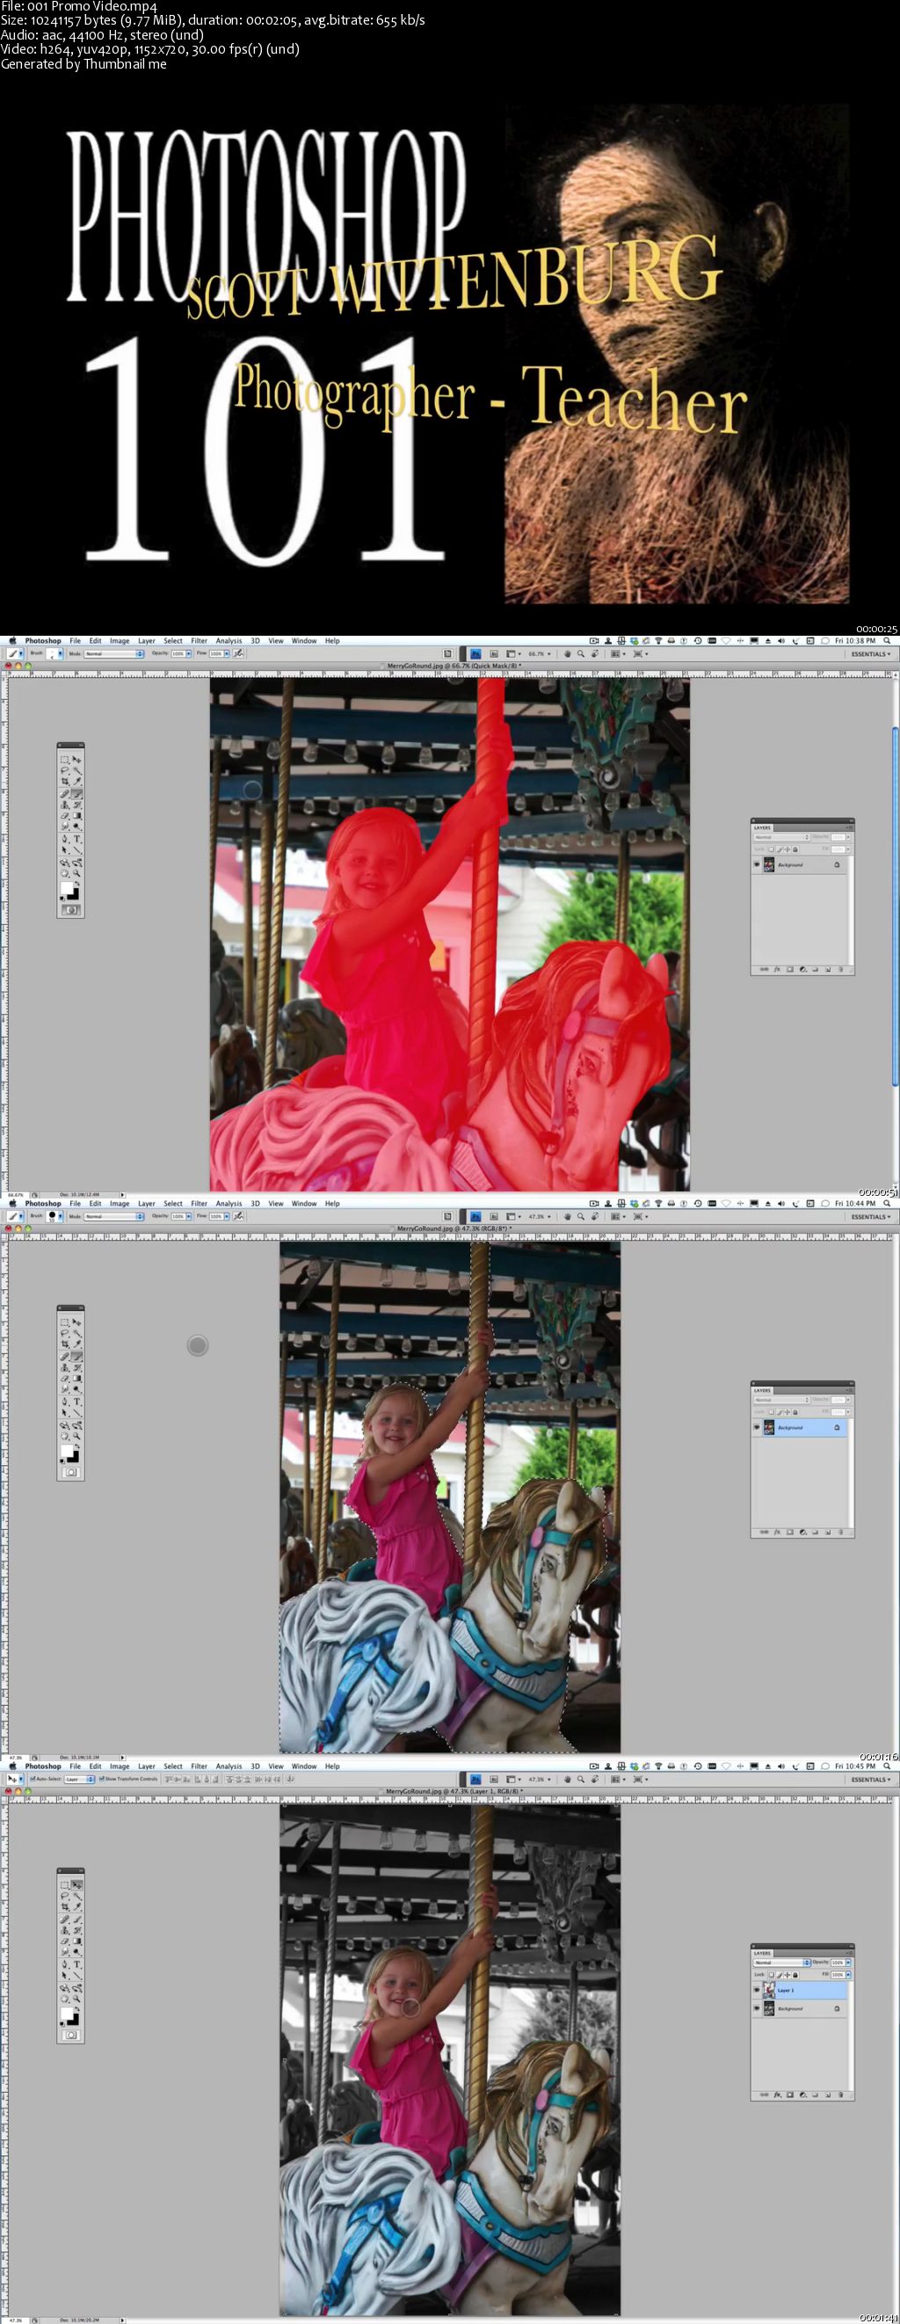Viewport: 900px width, 2324px height.
Task: Click the new group icon in the 10:44 PM Layers panel
Action: (816, 1532)
